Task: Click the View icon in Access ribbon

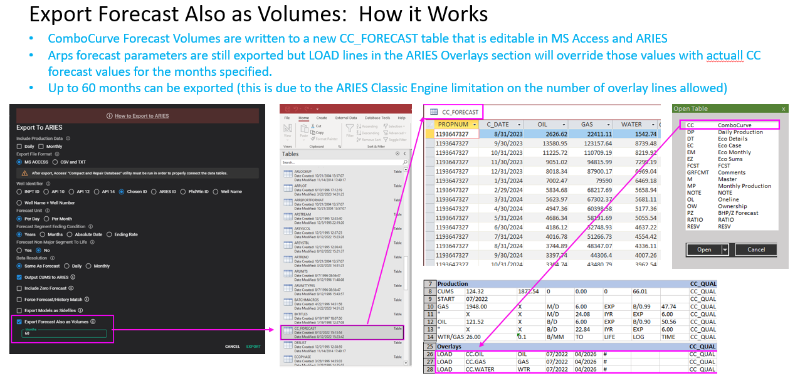Action: point(287,130)
